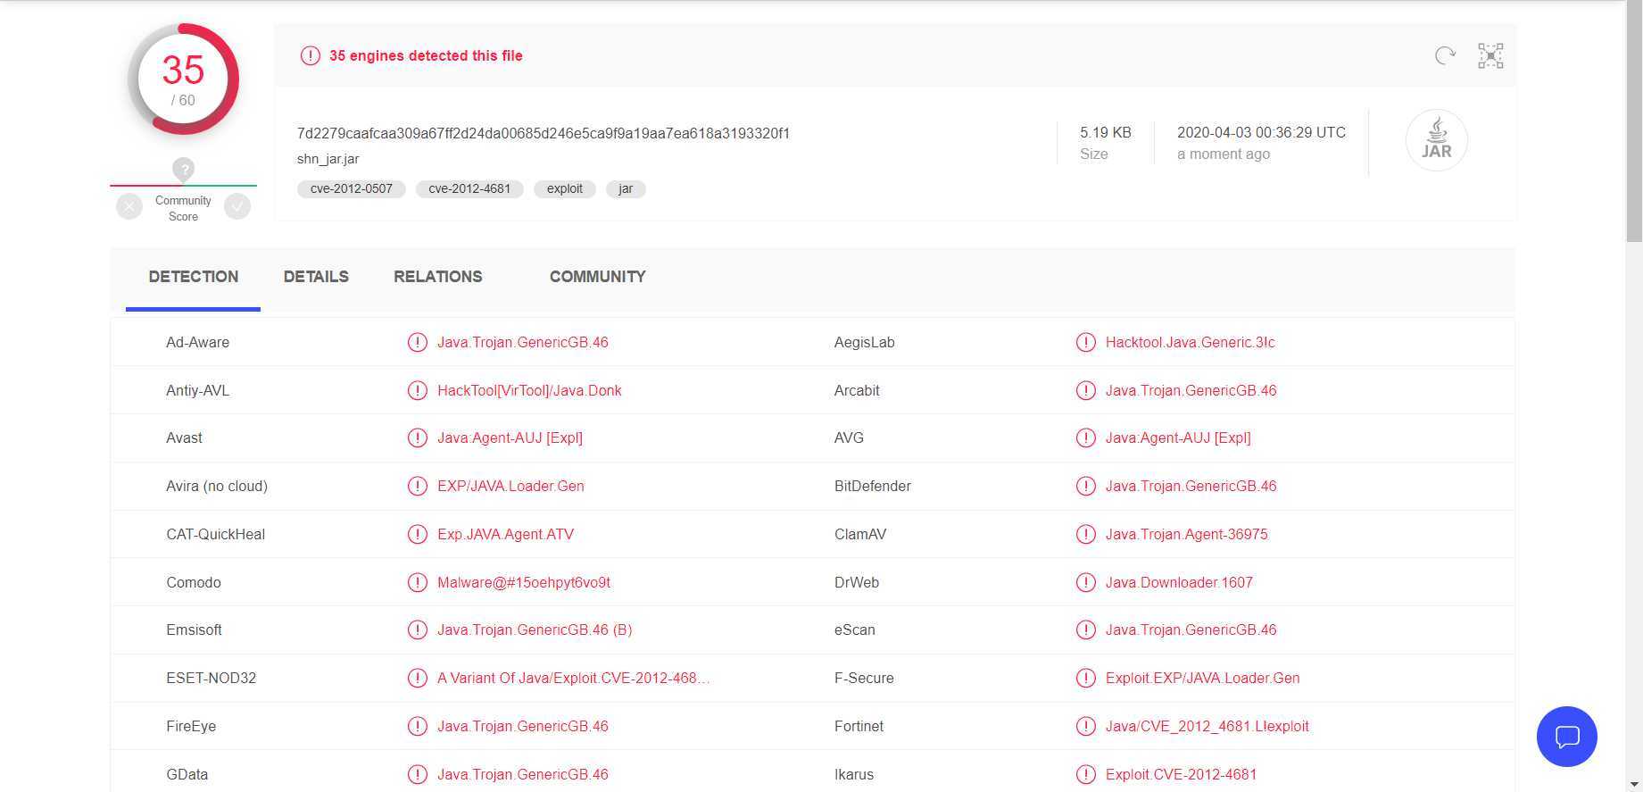Screen dimensions: 1643x792
Task: Click the warning icon in the BitDefender row
Action: [1085, 486]
